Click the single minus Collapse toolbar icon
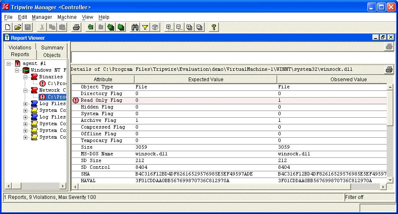The height and width of the screenshot is (214, 398). pyautogui.click(x=179, y=27)
